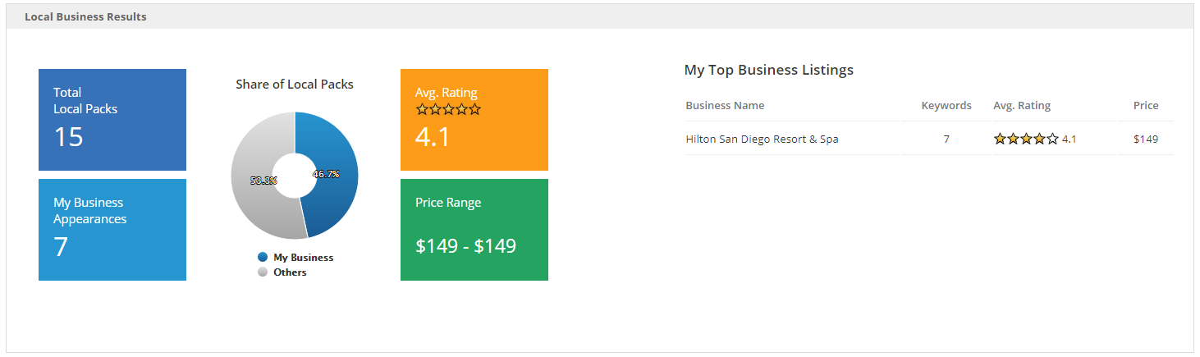This screenshot has width=1200, height=357.
Task: Click the gray Others legend dot
Action: [263, 272]
